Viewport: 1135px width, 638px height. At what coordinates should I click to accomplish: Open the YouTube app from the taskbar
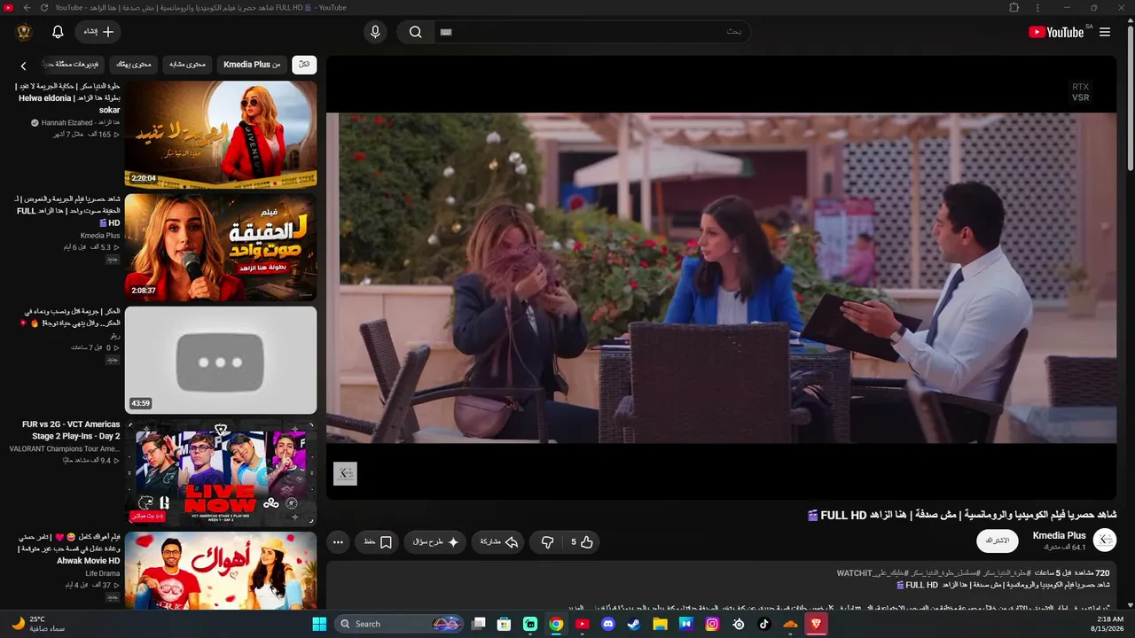(583, 624)
